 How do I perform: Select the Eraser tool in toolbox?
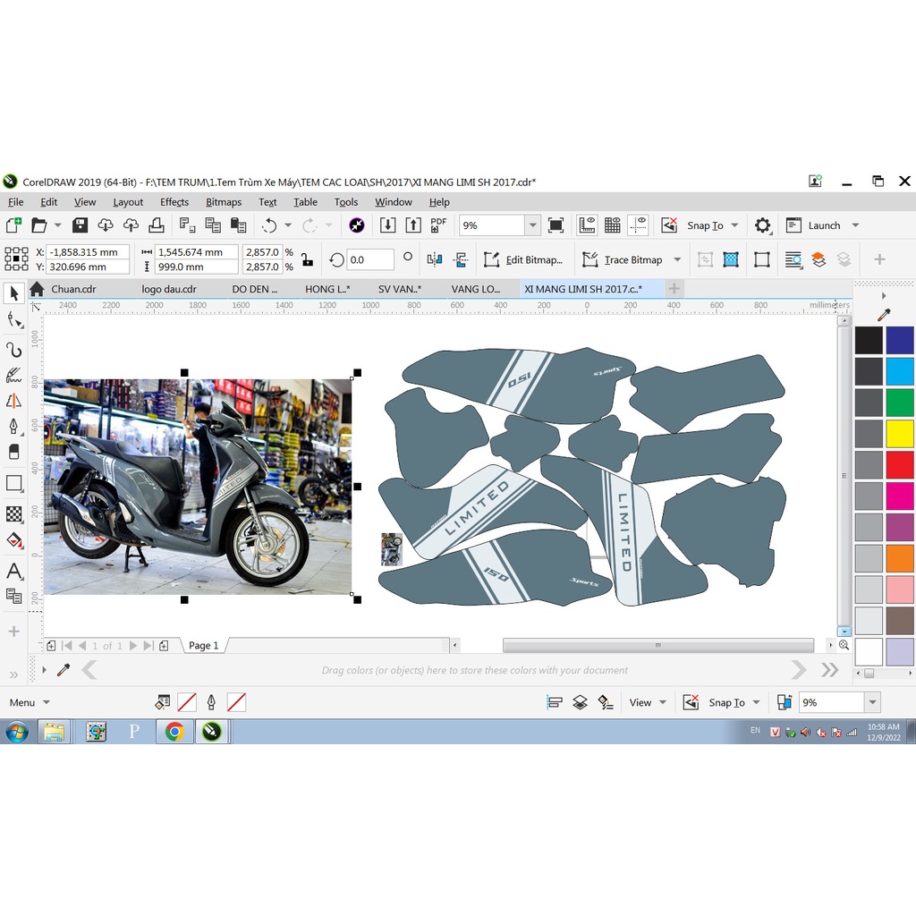(13, 452)
